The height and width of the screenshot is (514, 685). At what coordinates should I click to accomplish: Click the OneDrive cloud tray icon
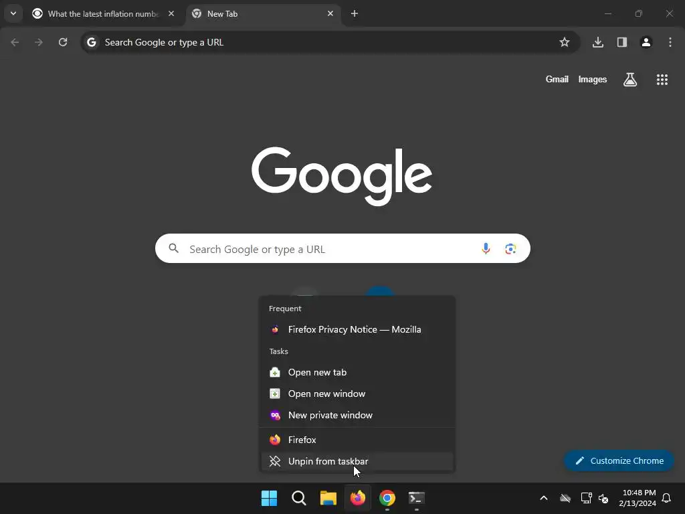(565, 498)
